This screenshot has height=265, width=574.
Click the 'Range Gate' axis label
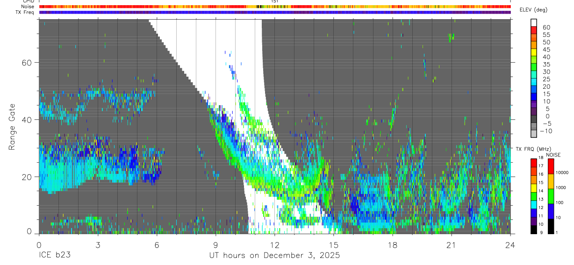click(x=12, y=126)
